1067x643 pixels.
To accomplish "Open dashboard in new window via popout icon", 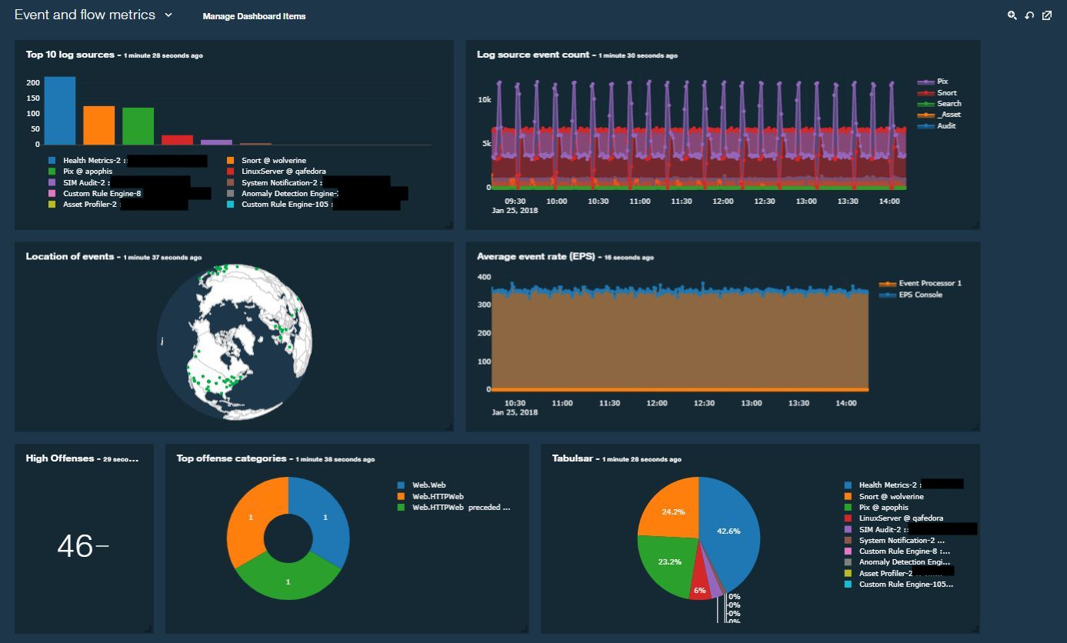I will tap(1047, 15).
